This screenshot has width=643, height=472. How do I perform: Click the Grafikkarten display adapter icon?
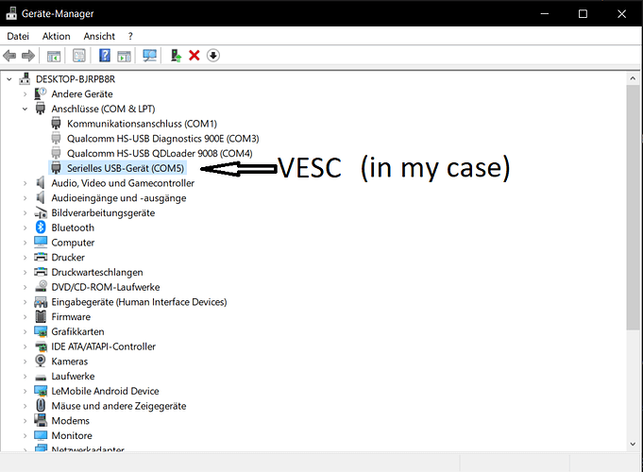pos(41,331)
